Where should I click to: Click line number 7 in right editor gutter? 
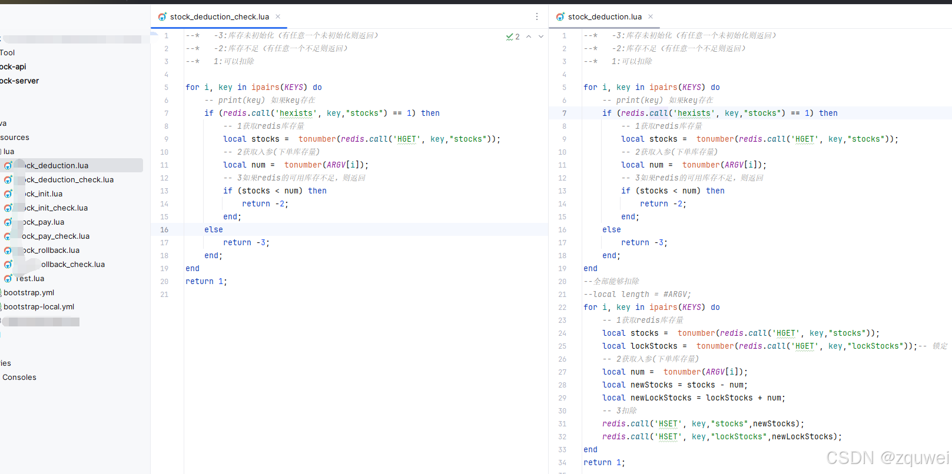[x=564, y=114]
